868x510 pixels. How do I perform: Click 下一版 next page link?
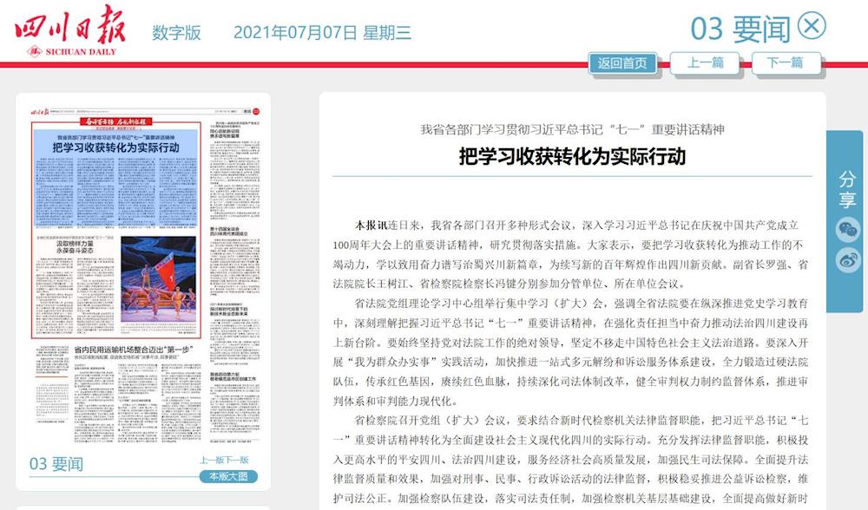tap(237, 460)
